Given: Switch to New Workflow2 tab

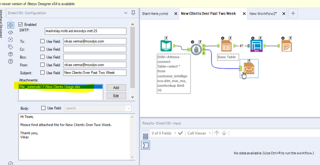Looking at the screenshot, I should [x=263, y=14].
